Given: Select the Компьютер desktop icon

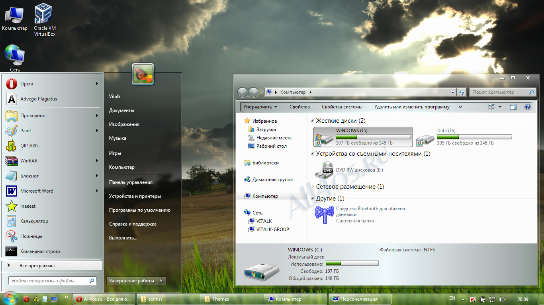Looking at the screenshot, I should tap(15, 19).
